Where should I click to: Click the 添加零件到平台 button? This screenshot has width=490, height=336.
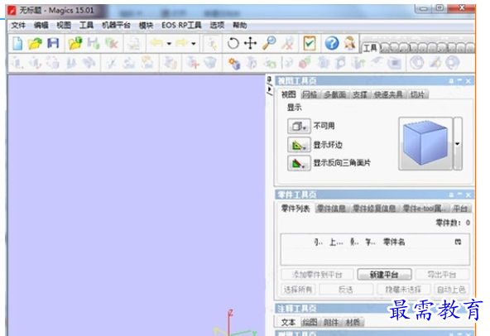(x=317, y=275)
